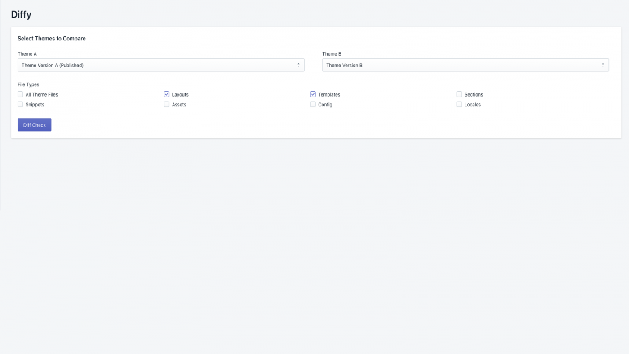Click the Diff Check button
This screenshot has width=629, height=354.
35,125
